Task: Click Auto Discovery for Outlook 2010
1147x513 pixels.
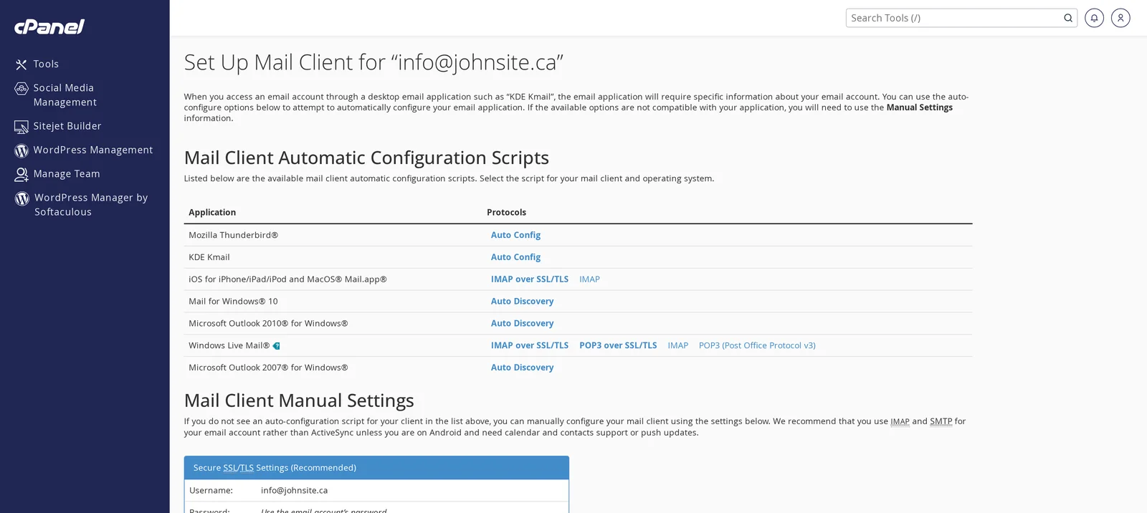Action: click(x=522, y=324)
